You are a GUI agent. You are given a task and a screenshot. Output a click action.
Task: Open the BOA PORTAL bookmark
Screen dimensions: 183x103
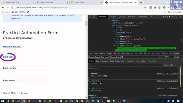point(18,12)
